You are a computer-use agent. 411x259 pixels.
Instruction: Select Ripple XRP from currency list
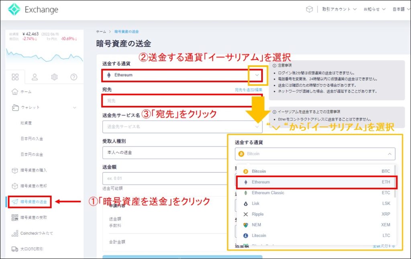coord(316,214)
